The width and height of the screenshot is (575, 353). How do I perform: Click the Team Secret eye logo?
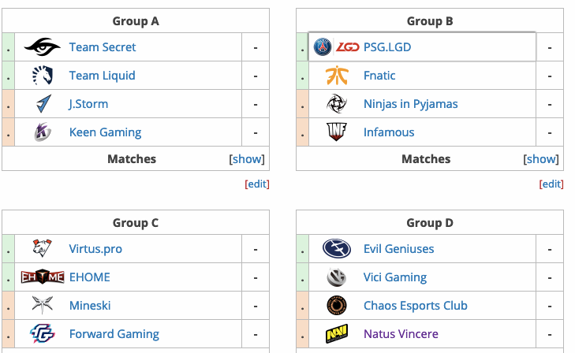42,46
